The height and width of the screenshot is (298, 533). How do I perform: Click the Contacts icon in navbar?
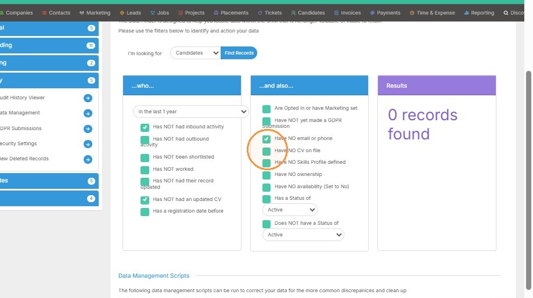[x=44, y=13]
